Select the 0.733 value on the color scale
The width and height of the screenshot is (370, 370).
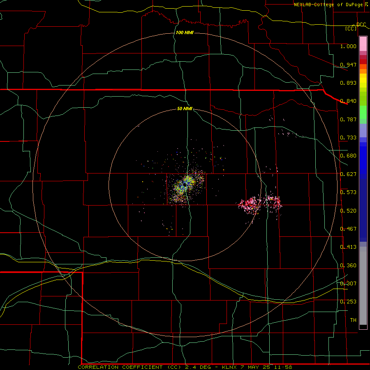coord(348,138)
